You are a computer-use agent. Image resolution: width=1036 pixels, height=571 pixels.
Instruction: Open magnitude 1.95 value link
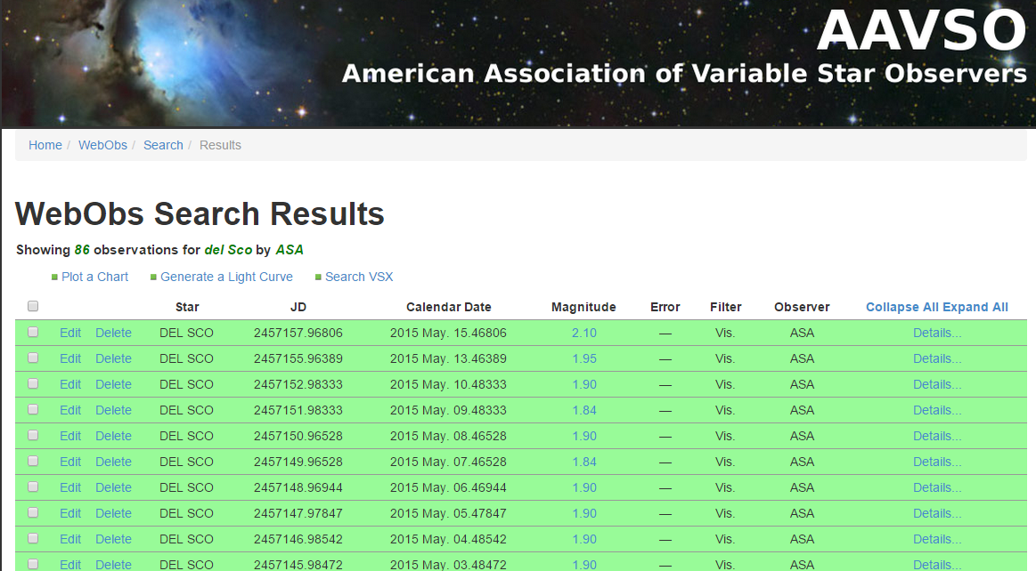[584, 358]
